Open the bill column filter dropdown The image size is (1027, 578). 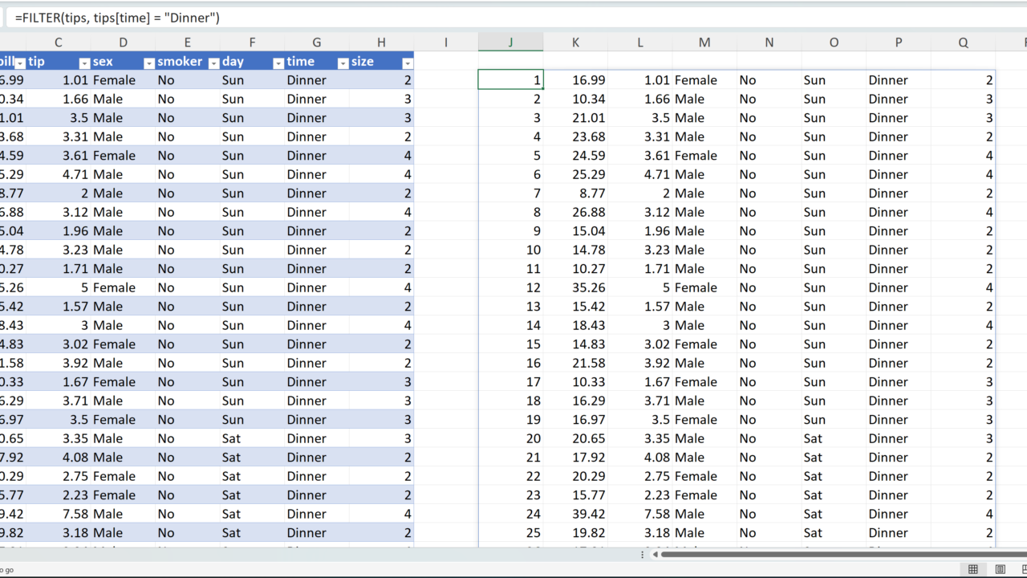pyautogui.click(x=19, y=63)
